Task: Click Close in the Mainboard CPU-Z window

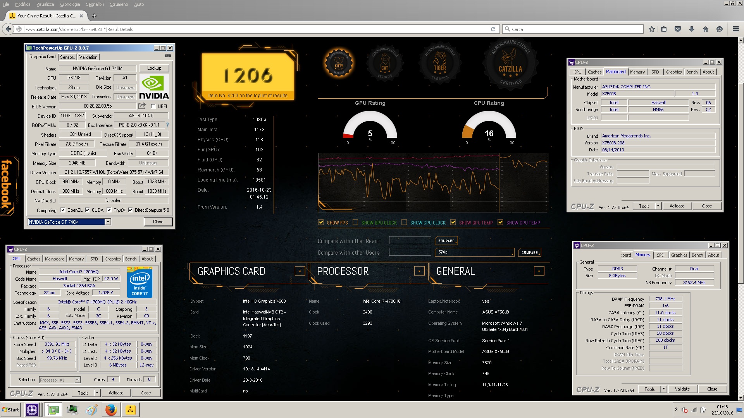Action: tap(707, 206)
